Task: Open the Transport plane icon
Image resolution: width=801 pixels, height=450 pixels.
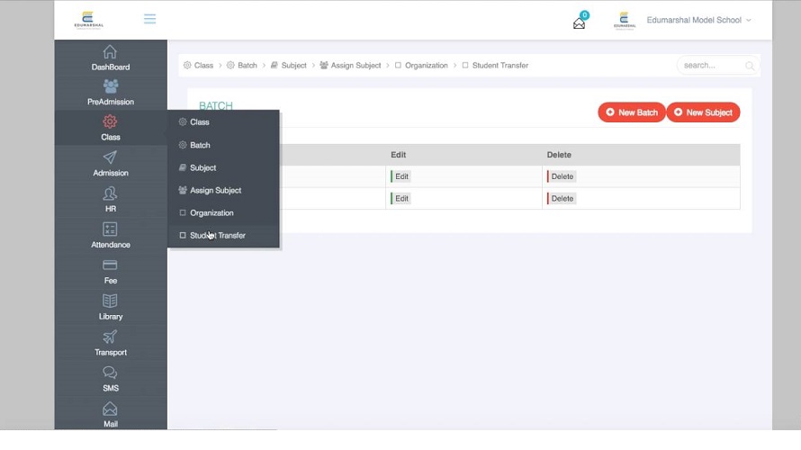Action: [x=110, y=337]
